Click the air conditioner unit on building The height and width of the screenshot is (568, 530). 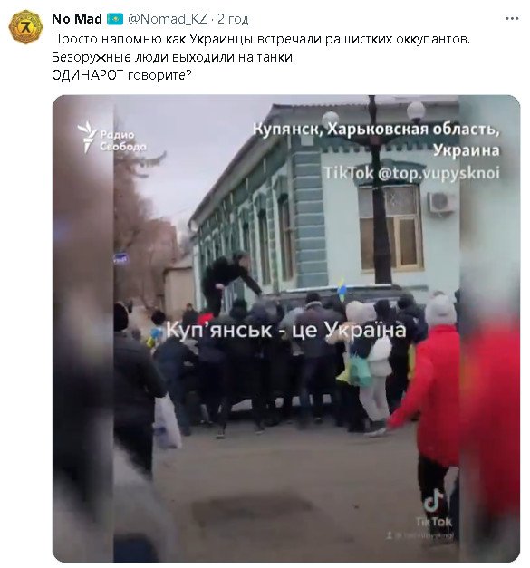point(441,202)
